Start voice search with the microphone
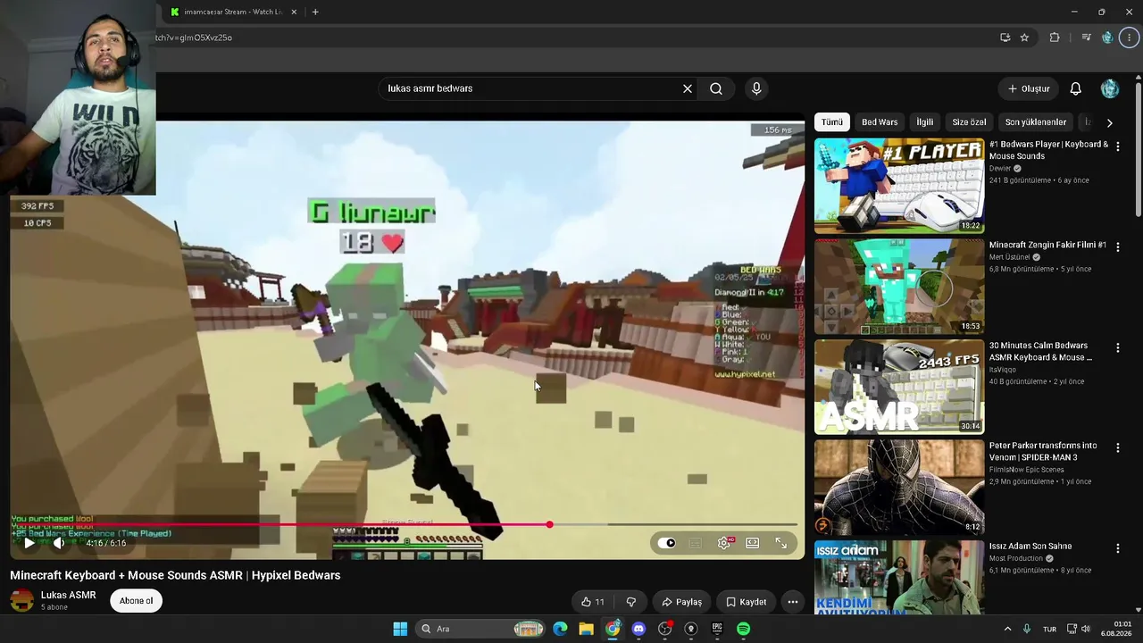 [756, 88]
